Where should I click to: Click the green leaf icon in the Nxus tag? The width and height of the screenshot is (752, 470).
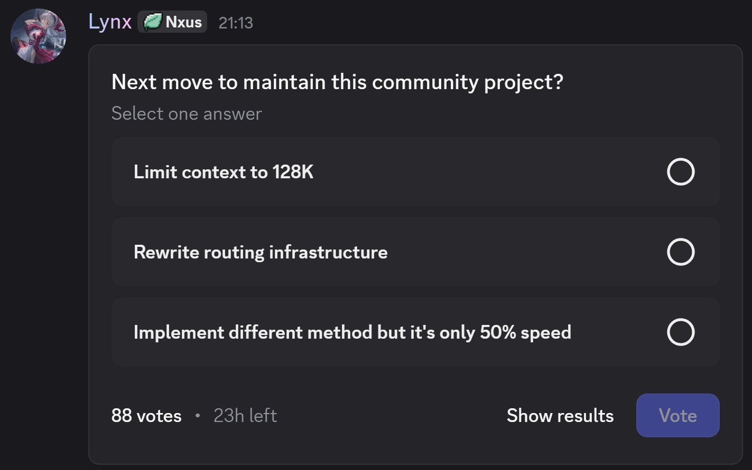click(x=152, y=22)
